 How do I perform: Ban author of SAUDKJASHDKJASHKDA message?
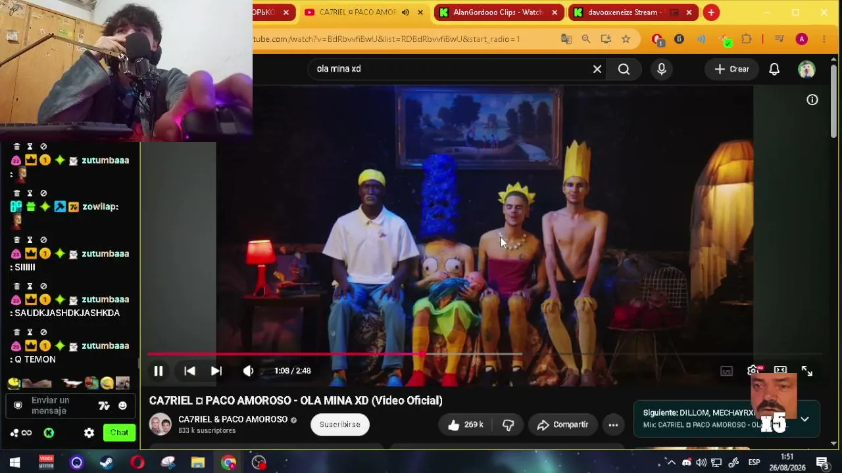click(43, 286)
